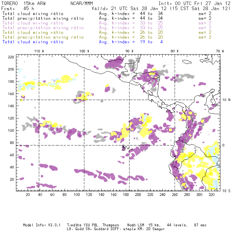Click black "Total cloud mixing ratio" legend entry
232x232 pixels.
(33, 13)
